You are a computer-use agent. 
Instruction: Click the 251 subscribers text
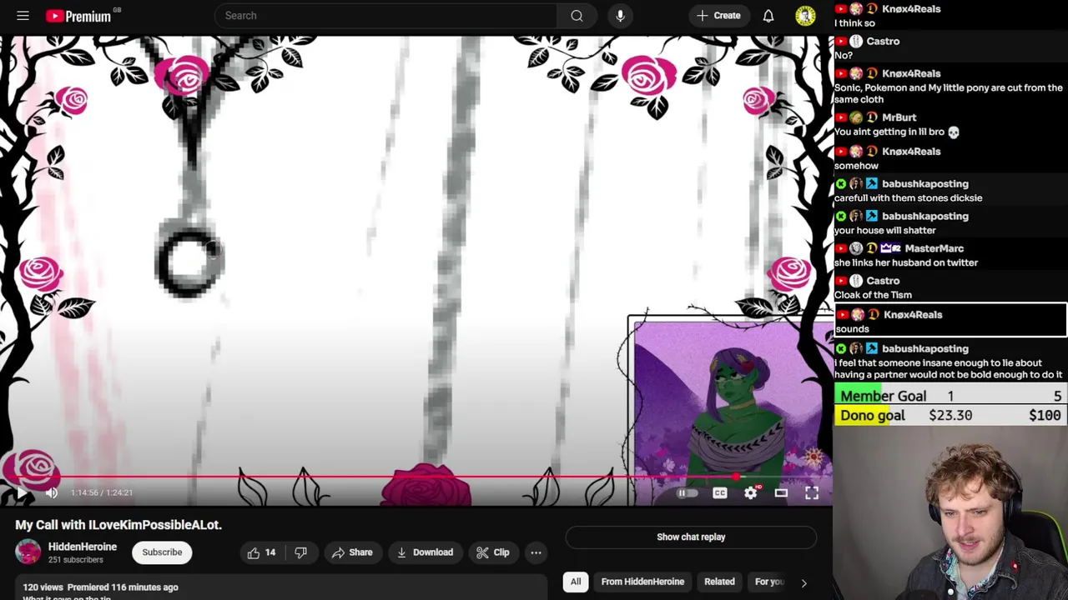tap(76, 560)
